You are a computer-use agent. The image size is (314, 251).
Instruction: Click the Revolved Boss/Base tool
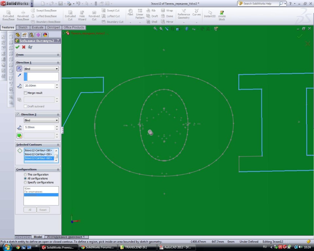point(23,16)
